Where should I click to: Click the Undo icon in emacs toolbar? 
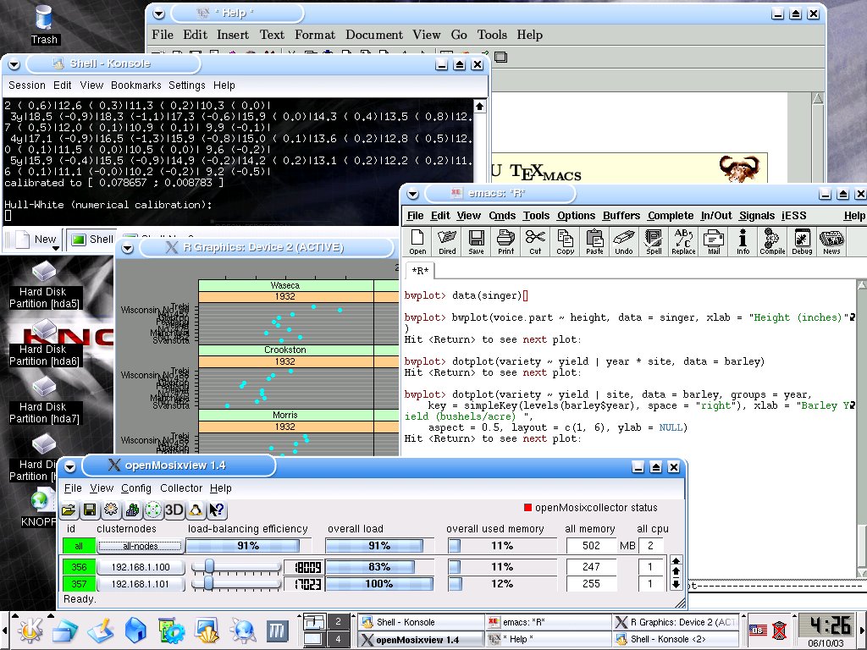624,241
